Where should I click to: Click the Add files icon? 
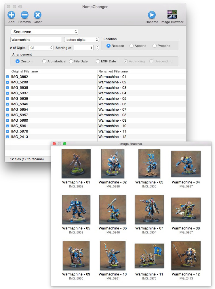coord(12,15)
